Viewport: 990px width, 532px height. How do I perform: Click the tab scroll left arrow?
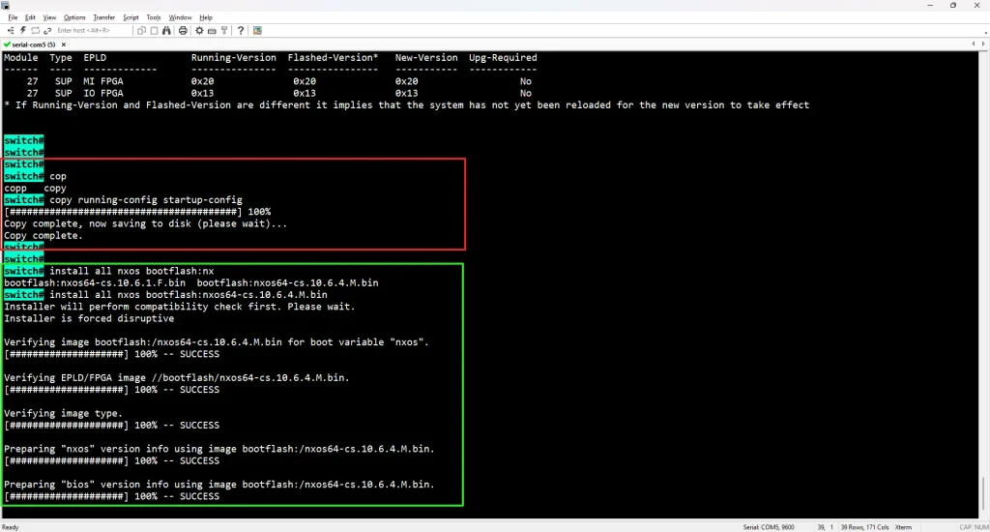tap(974, 44)
